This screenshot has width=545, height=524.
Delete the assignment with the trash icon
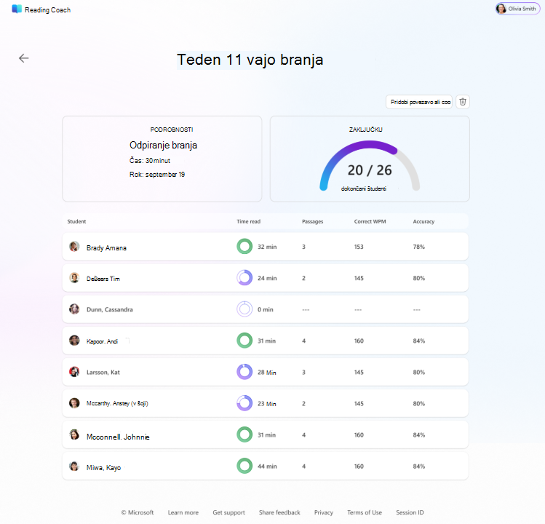pyautogui.click(x=463, y=102)
